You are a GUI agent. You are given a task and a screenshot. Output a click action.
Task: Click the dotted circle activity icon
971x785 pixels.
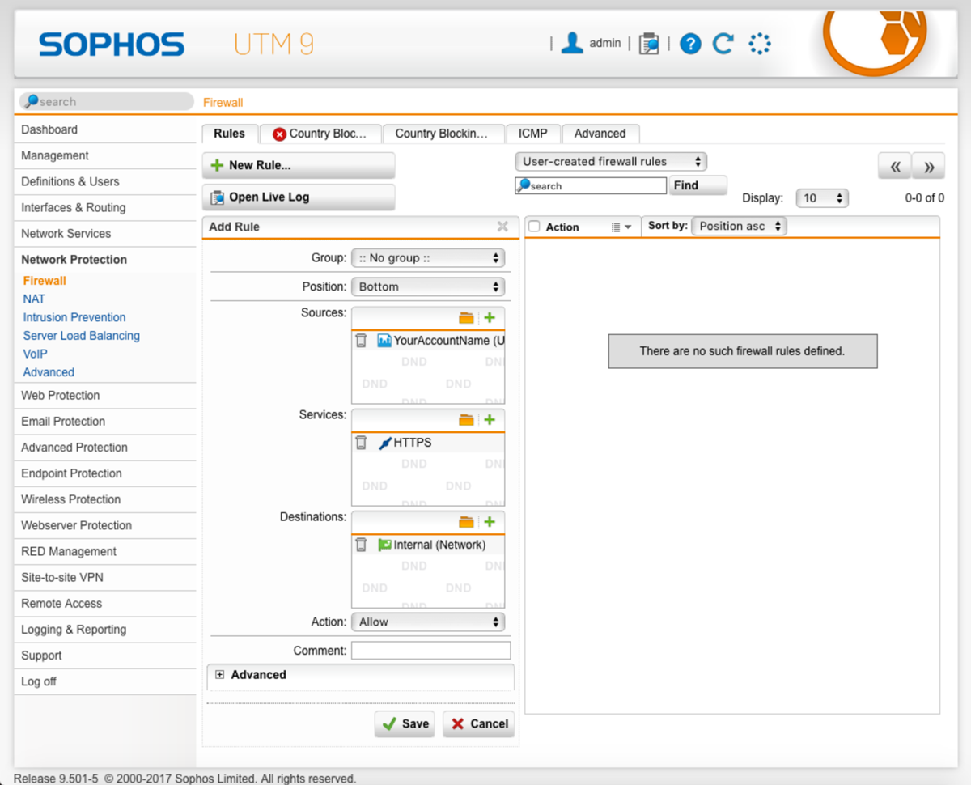pyautogui.click(x=760, y=44)
